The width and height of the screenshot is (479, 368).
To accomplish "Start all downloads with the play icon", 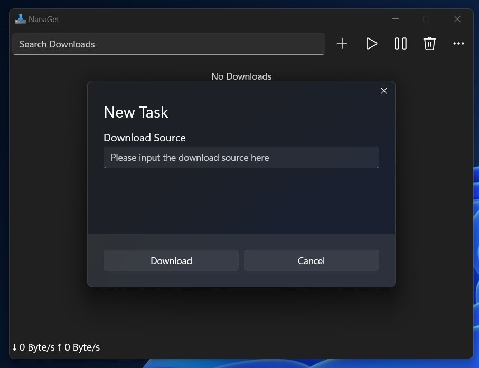I will [371, 44].
